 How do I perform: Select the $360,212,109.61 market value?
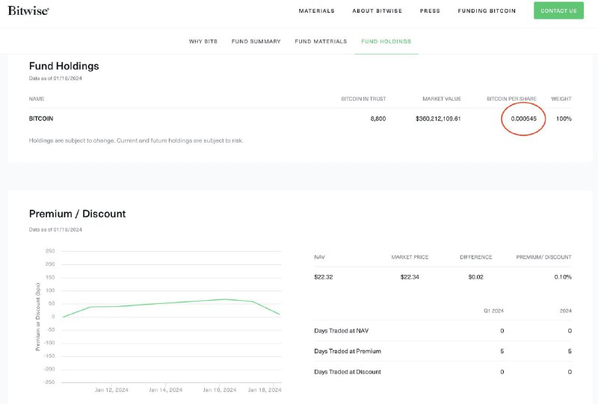[438, 119]
